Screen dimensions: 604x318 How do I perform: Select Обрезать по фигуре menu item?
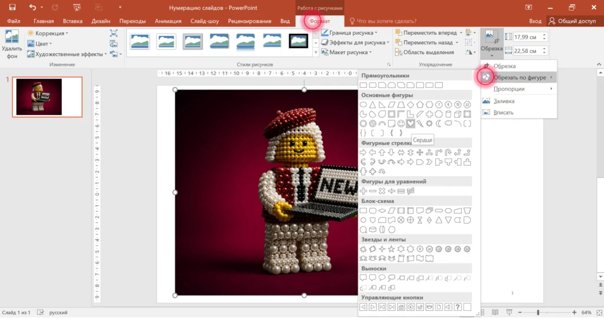click(518, 77)
